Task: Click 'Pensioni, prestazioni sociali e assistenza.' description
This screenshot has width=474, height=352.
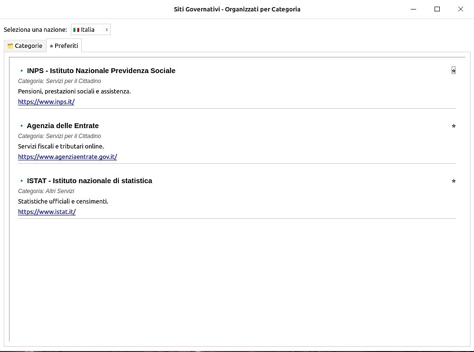Action: (x=74, y=92)
